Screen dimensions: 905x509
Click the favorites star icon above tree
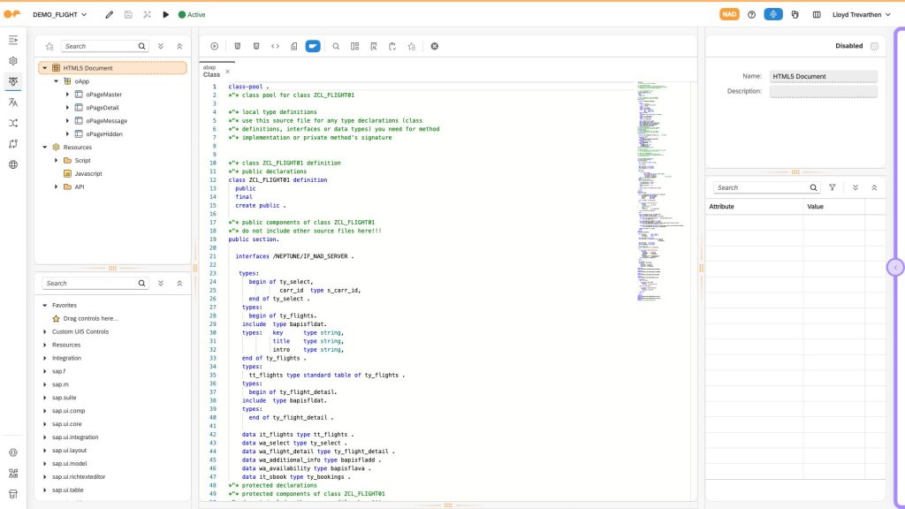coord(49,46)
